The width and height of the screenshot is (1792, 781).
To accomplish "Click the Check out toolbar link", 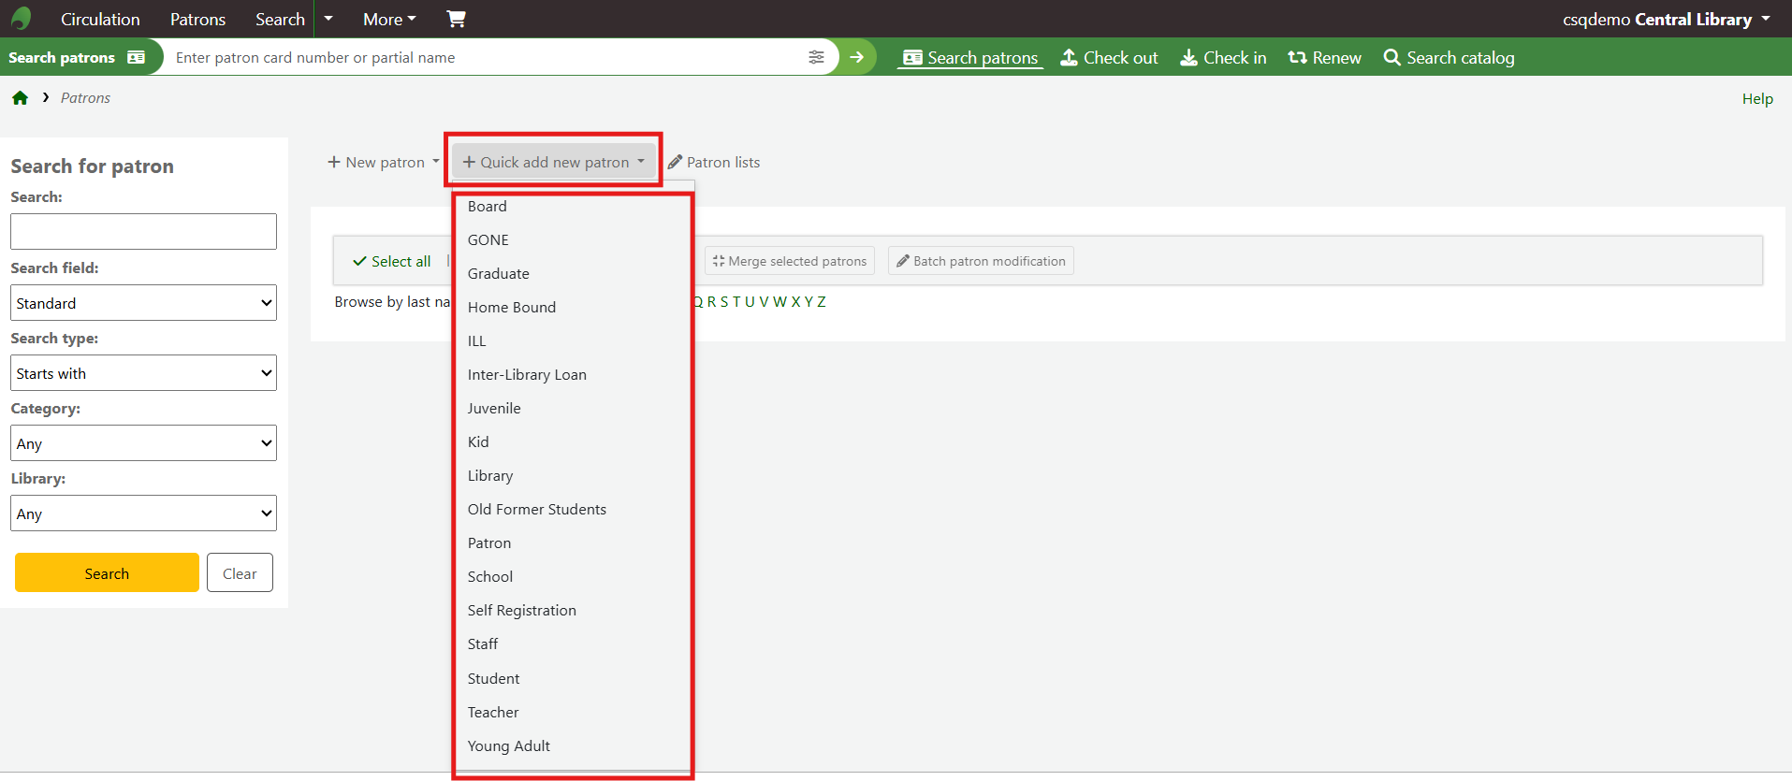I will coord(1109,58).
